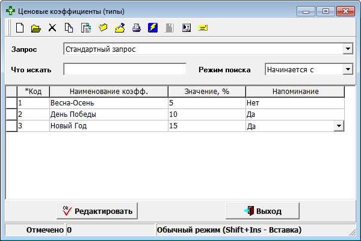Image resolution: width=361 pixels, height=241 pixels.
Task: Select the row marker for День Победы
Action: click(11, 114)
